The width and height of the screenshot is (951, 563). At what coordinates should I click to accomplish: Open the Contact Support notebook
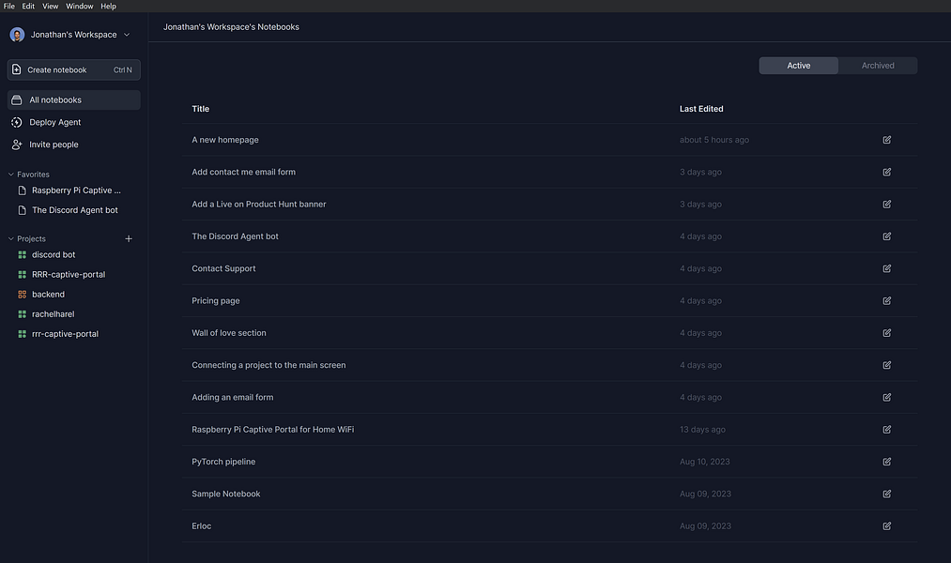(x=223, y=268)
